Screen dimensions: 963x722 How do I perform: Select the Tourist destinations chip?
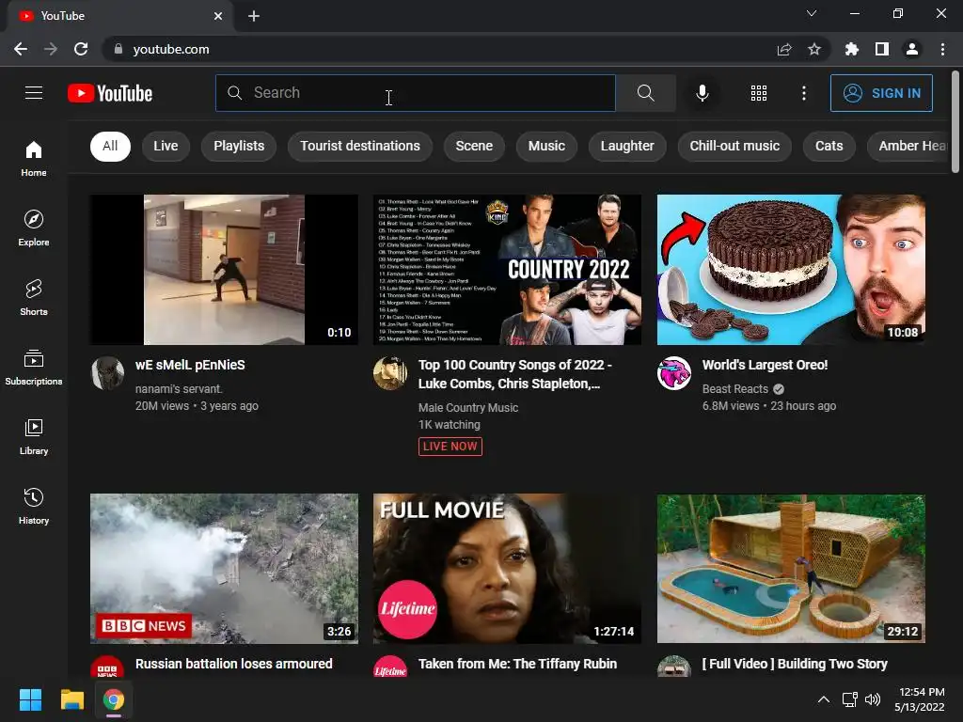pos(360,146)
